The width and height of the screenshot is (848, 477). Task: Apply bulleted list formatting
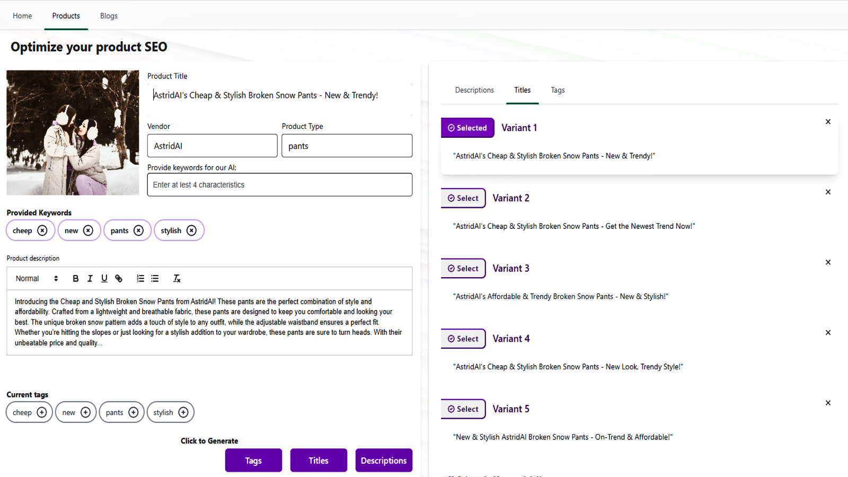(x=155, y=278)
